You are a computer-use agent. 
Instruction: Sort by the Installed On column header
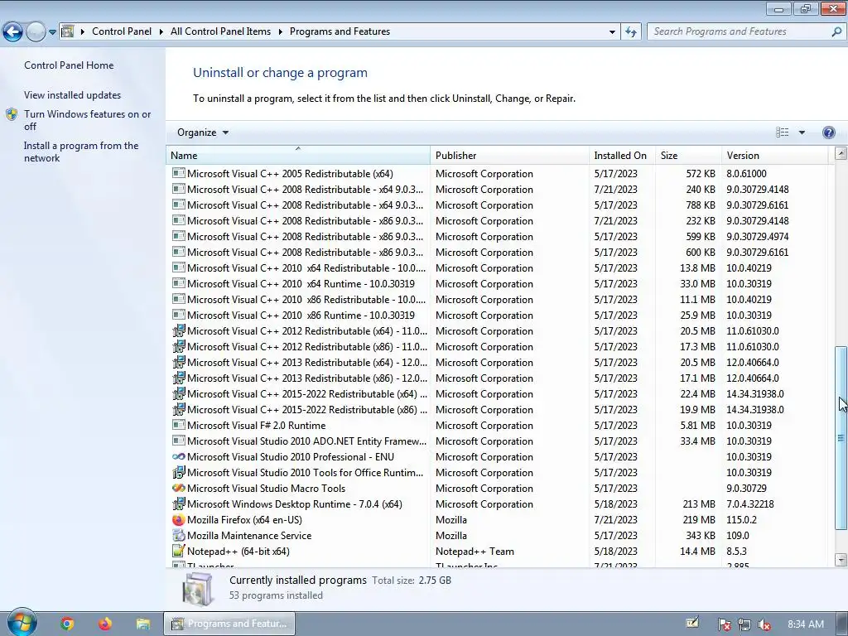click(622, 155)
